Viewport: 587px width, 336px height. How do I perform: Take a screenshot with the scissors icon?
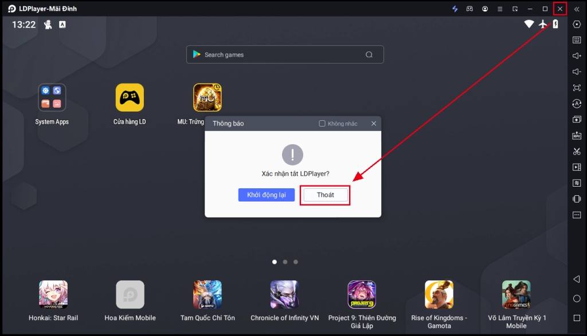[577, 151]
